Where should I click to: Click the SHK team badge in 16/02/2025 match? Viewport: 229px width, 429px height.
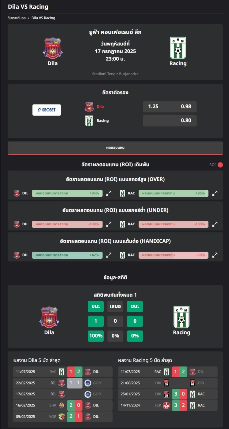[61, 405]
